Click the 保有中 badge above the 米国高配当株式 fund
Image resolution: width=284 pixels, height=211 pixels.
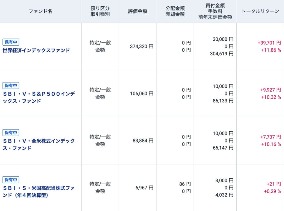tap(11, 179)
